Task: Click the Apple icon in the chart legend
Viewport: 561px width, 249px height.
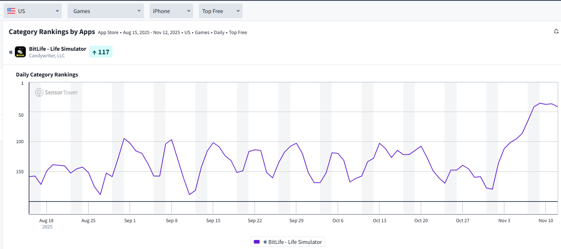Action: (x=265, y=242)
